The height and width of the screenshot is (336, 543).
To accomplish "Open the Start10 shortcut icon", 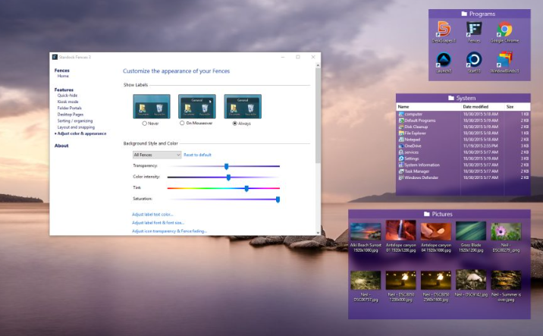I will coord(474,60).
